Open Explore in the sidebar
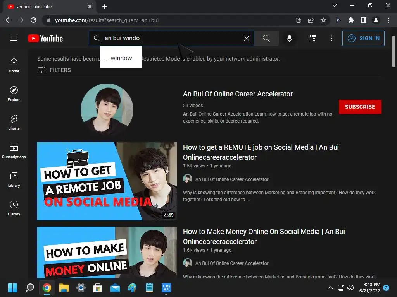 click(14, 94)
